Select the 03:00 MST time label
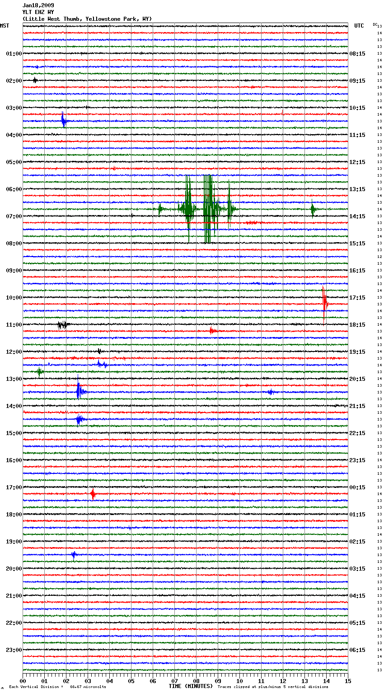Screen dimensions: 384x693 click(14, 108)
